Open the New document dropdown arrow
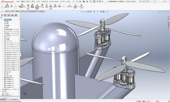The width and height of the screenshot is (170, 102). pos(78,1)
